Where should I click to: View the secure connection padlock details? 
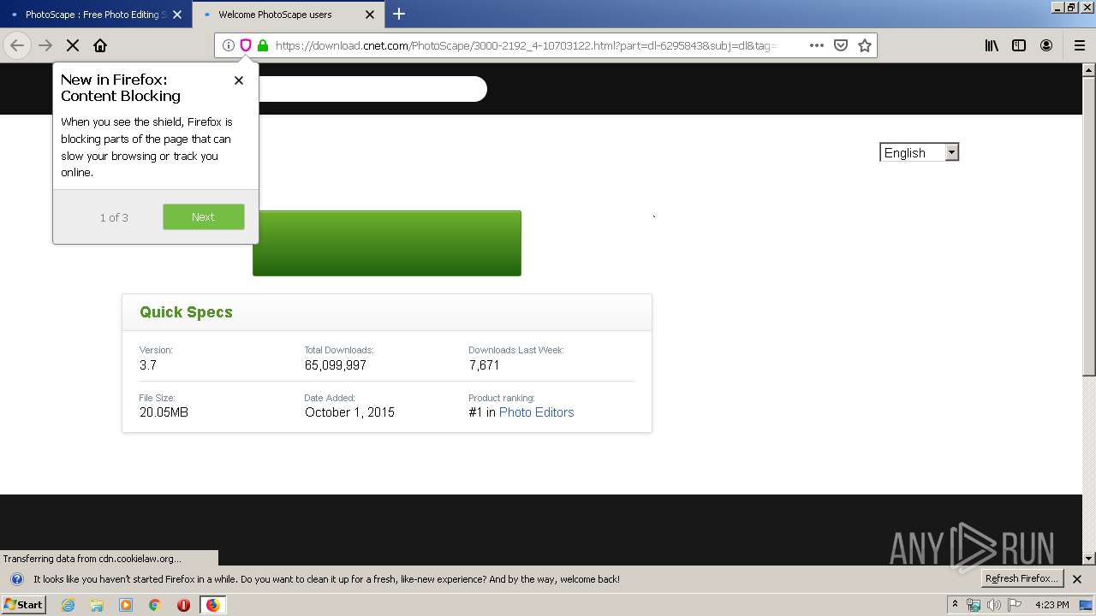coord(263,45)
